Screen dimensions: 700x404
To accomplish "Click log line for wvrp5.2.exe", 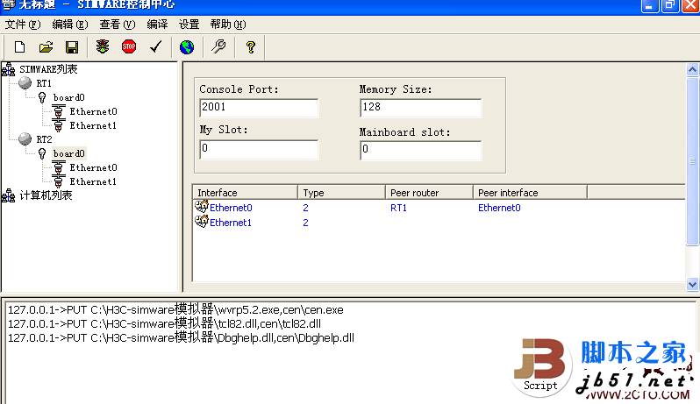I will [176, 309].
